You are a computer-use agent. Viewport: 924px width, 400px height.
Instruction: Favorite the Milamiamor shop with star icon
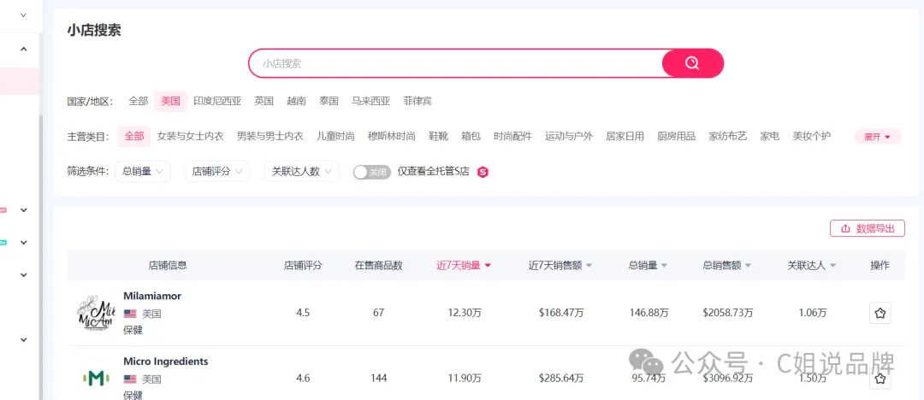point(880,314)
